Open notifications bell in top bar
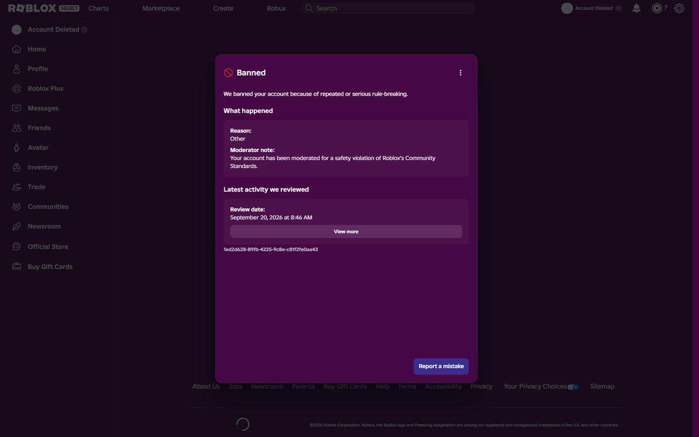This screenshot has width=699, height=437. click(637, 8)
